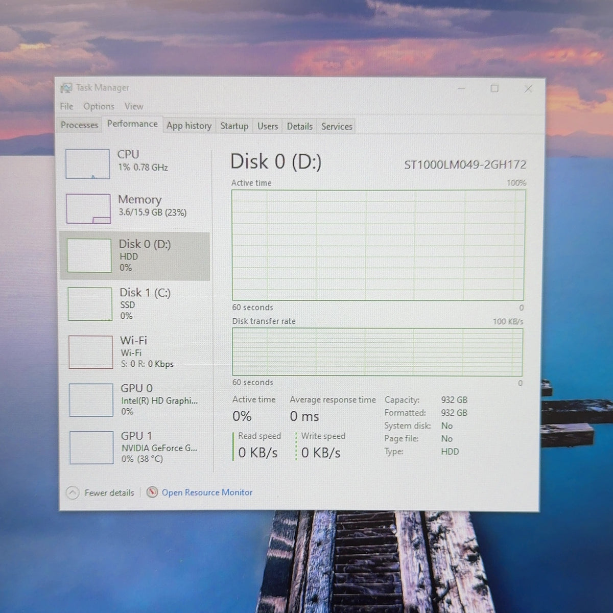Maximize the Task Manager window
Screen dimensions: 613x613
pos(494,89)
